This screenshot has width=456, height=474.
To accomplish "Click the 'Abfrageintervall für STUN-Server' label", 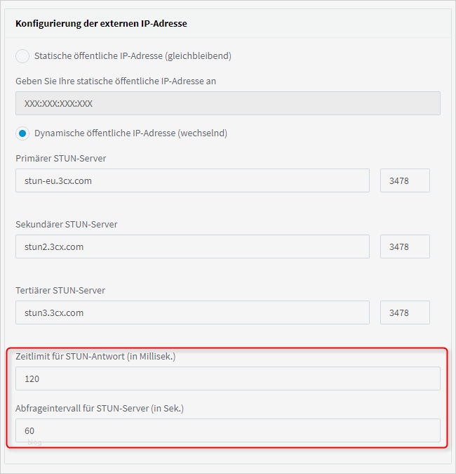I will pos(100,408).
